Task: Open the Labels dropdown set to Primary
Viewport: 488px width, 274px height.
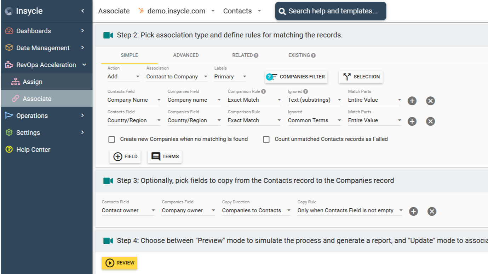Action: 230,77
